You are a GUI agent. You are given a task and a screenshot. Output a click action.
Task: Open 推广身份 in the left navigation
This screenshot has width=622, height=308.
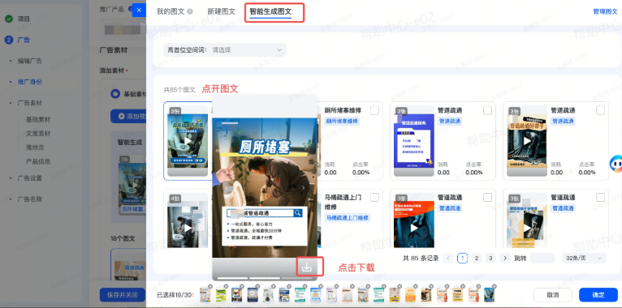click(x=30, y=82)
